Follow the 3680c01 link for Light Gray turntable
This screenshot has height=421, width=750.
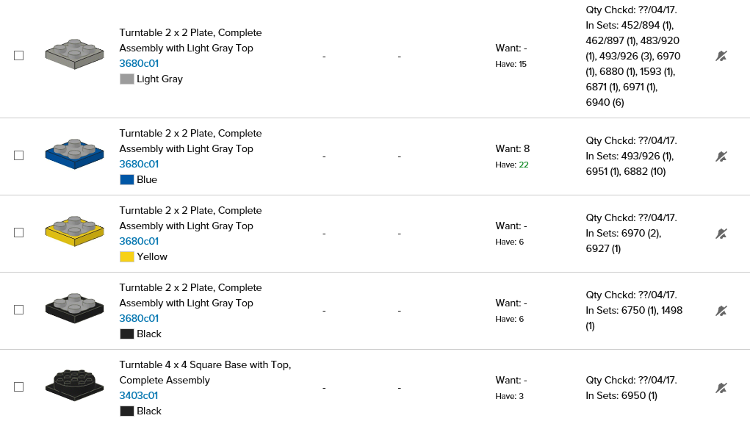click(x=139, y=63)
